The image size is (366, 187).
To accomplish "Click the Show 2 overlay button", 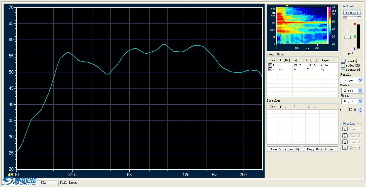I will [x=355, y=136].
